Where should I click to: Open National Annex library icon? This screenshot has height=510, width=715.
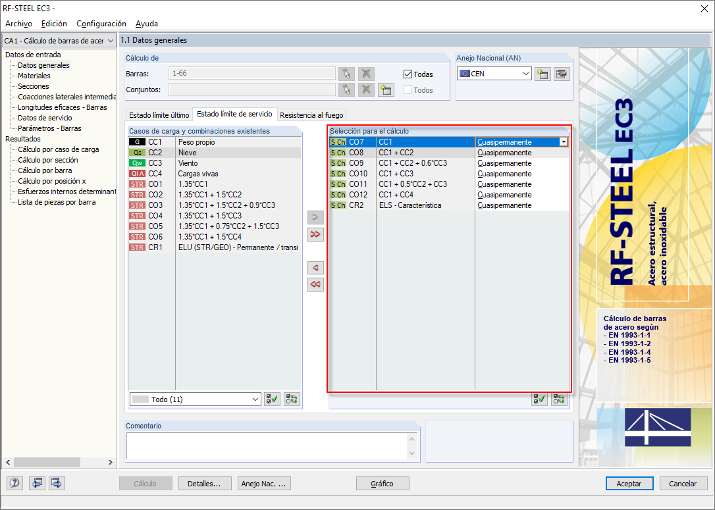pos(562,74)
